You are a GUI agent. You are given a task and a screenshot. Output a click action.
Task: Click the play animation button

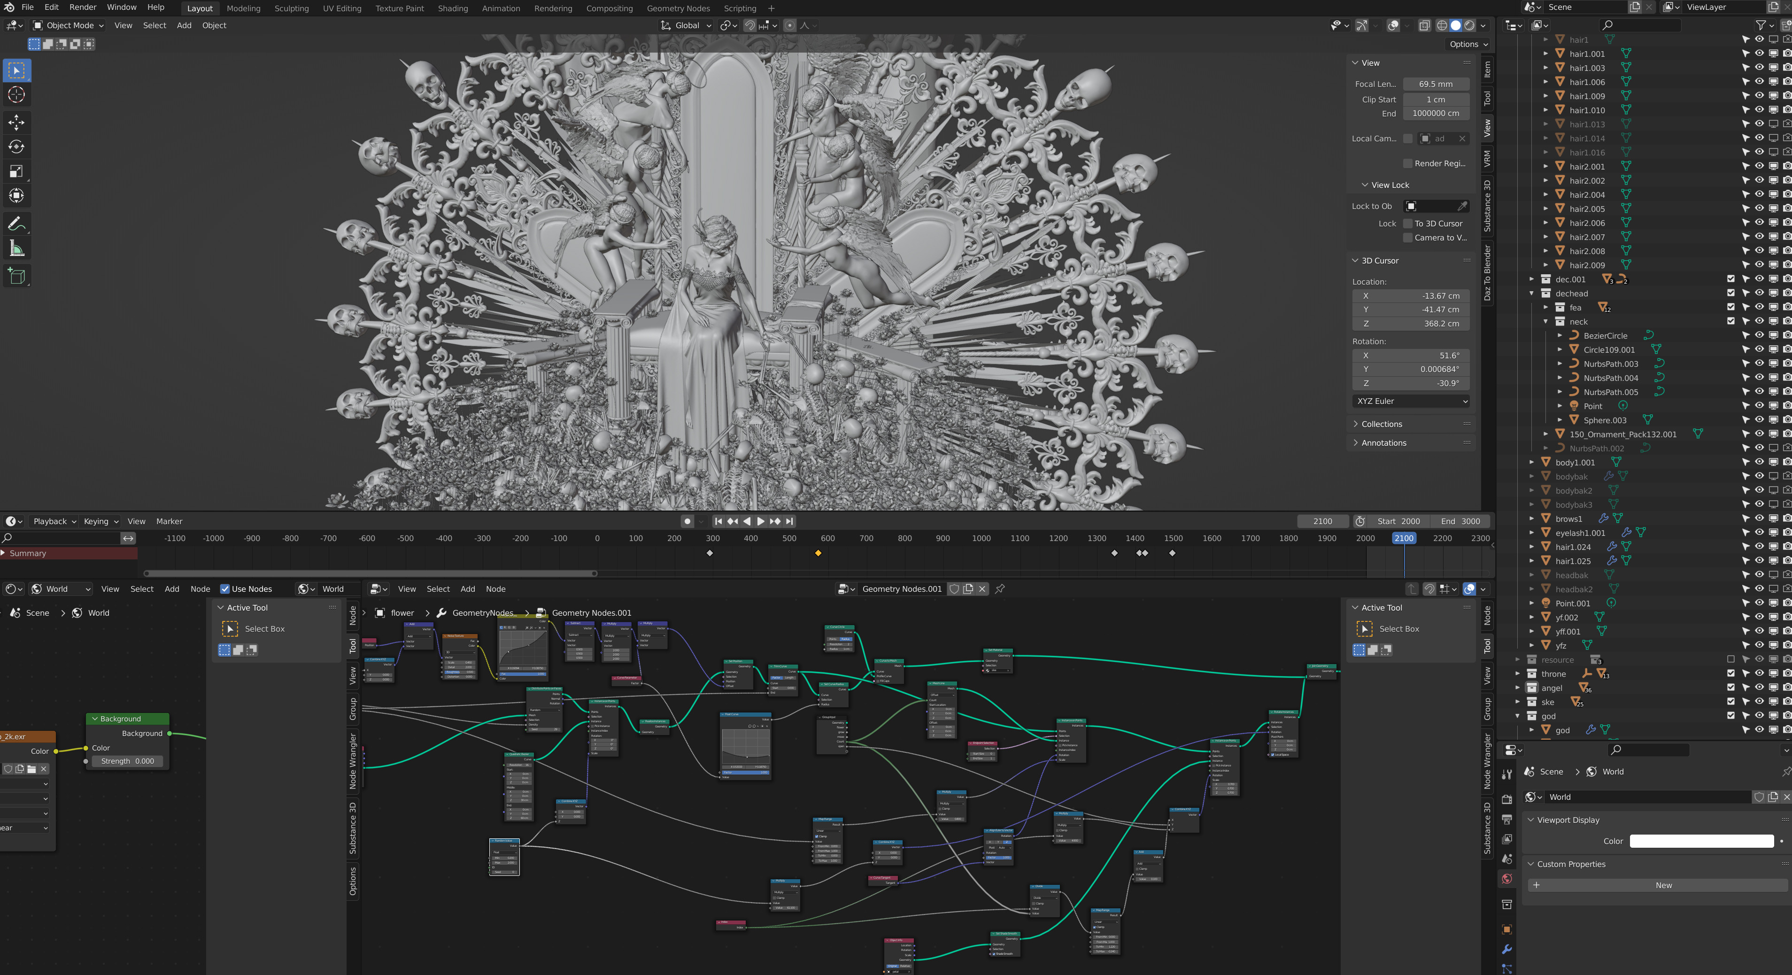[x=760, y=521]
